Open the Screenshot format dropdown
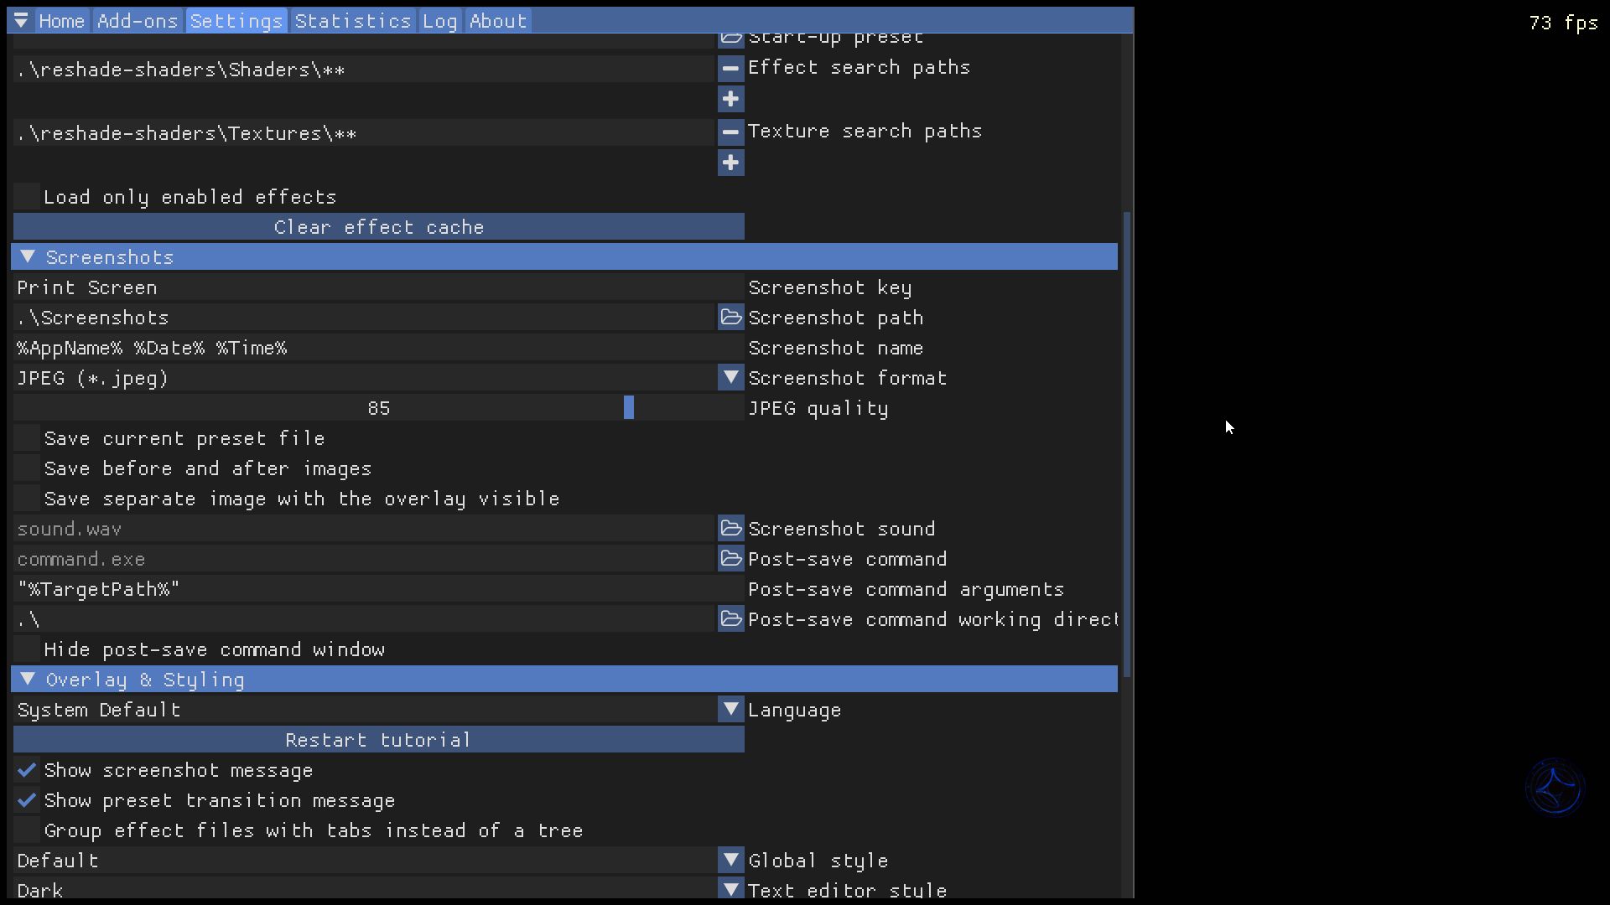1610x905 pixels. tap(730, 378)
